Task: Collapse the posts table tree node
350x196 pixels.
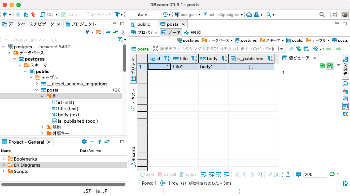Action: click(x=37, y=90)
